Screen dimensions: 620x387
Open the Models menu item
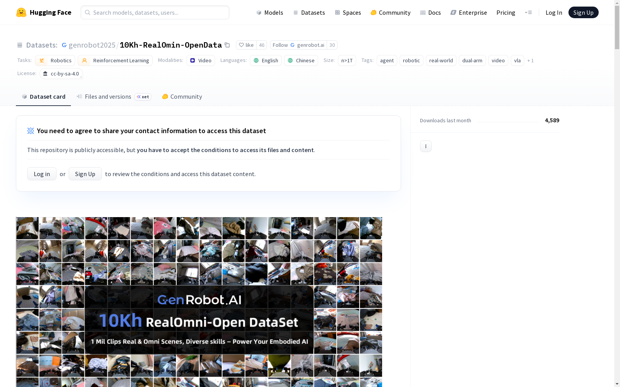270,12
